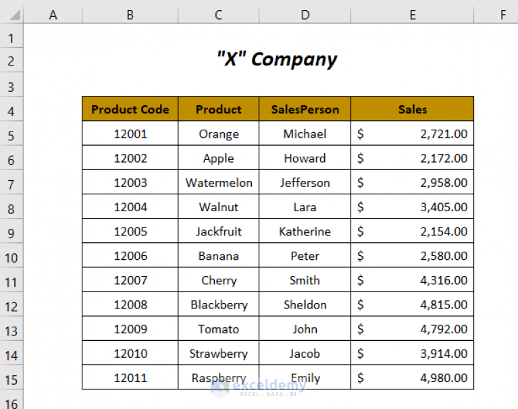The image size is (518, 409).
Task: Click the "X" Company title cell
Action: 278,60
